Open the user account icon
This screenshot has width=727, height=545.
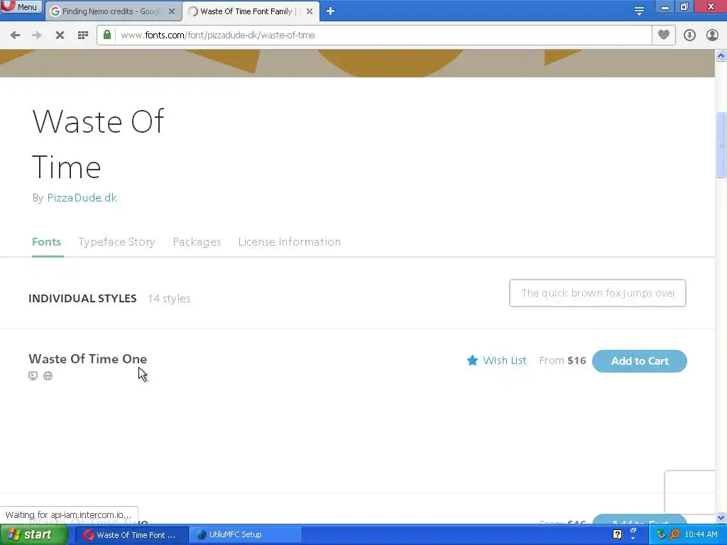pos(712,35)
